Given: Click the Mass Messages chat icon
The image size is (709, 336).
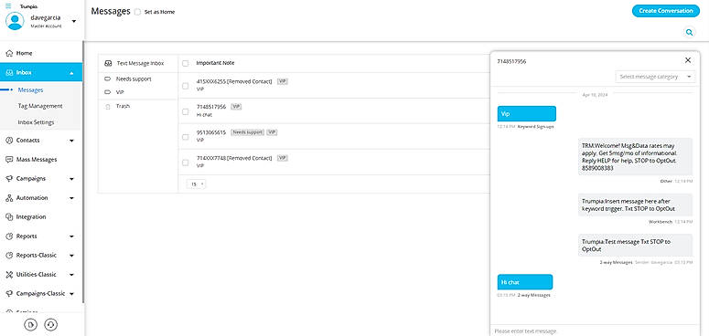Looking at the screenshot, I should point(9,160).
